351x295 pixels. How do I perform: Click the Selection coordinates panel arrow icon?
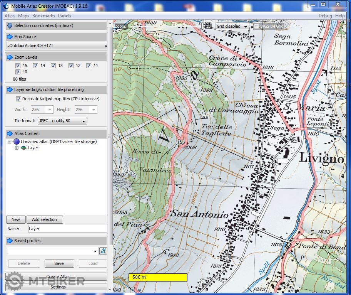(x=10, y=25)
